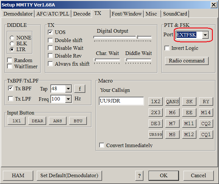Click the f filter button

tap(80, 89)
